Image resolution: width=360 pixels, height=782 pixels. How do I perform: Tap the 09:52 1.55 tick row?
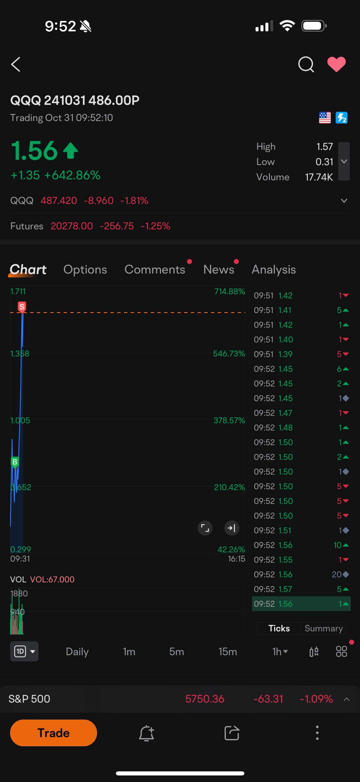pyautogui.click(x=301, y=560)
